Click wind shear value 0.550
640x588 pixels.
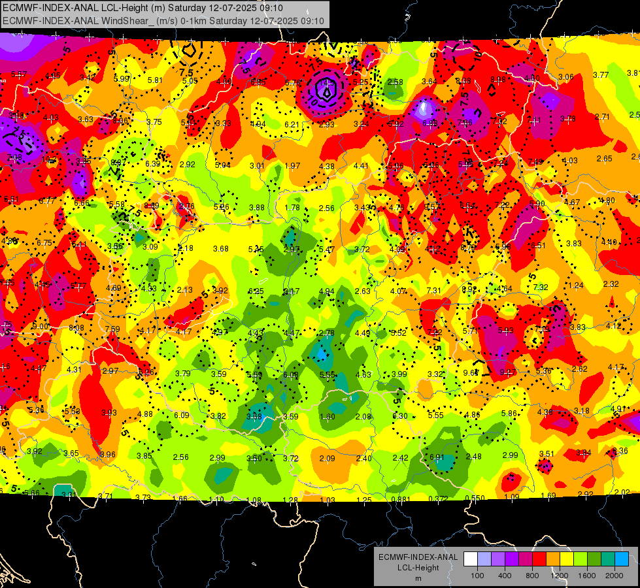(475, 498)
